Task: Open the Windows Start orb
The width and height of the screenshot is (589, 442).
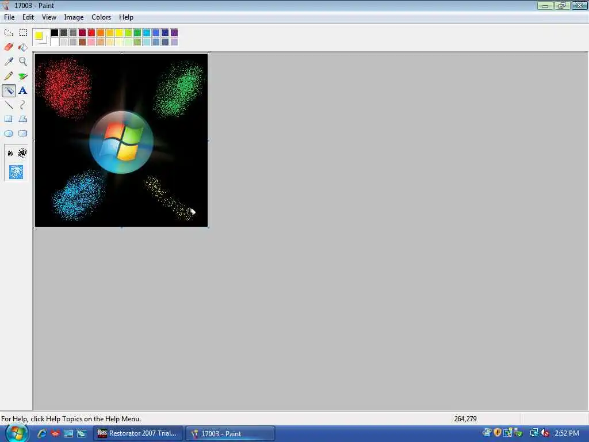Action: click(x=17, y=433)
